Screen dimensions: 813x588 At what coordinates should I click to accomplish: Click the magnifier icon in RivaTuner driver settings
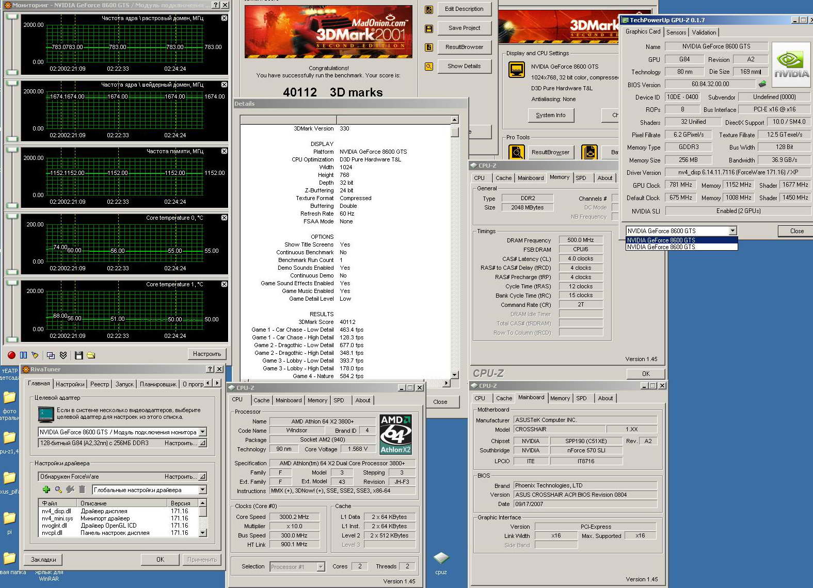(58, 489)
